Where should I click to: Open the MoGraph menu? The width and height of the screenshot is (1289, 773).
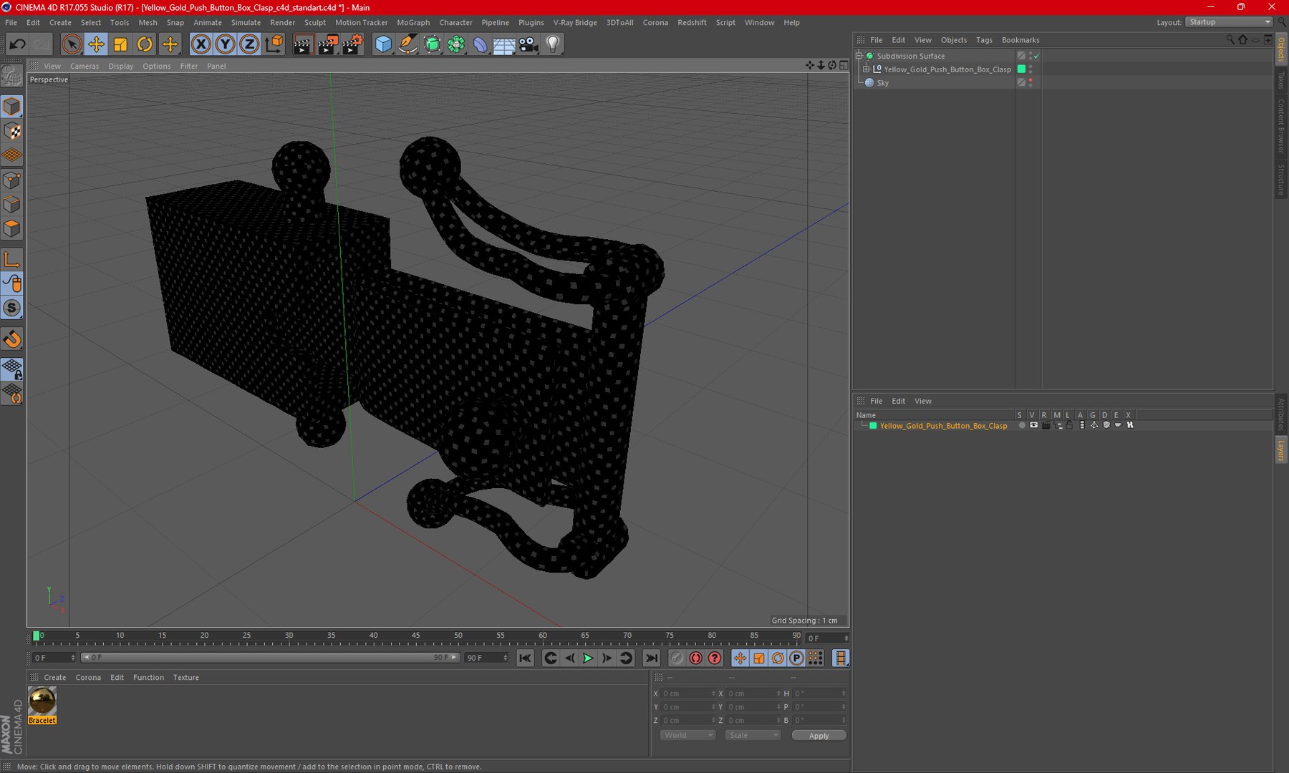click(x=413, y=22)
